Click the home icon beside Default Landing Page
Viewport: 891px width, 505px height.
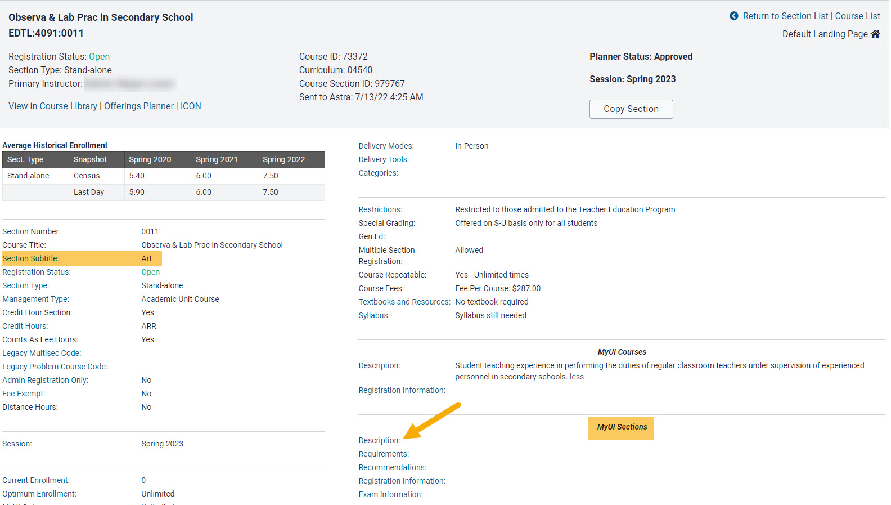[875, 34]
